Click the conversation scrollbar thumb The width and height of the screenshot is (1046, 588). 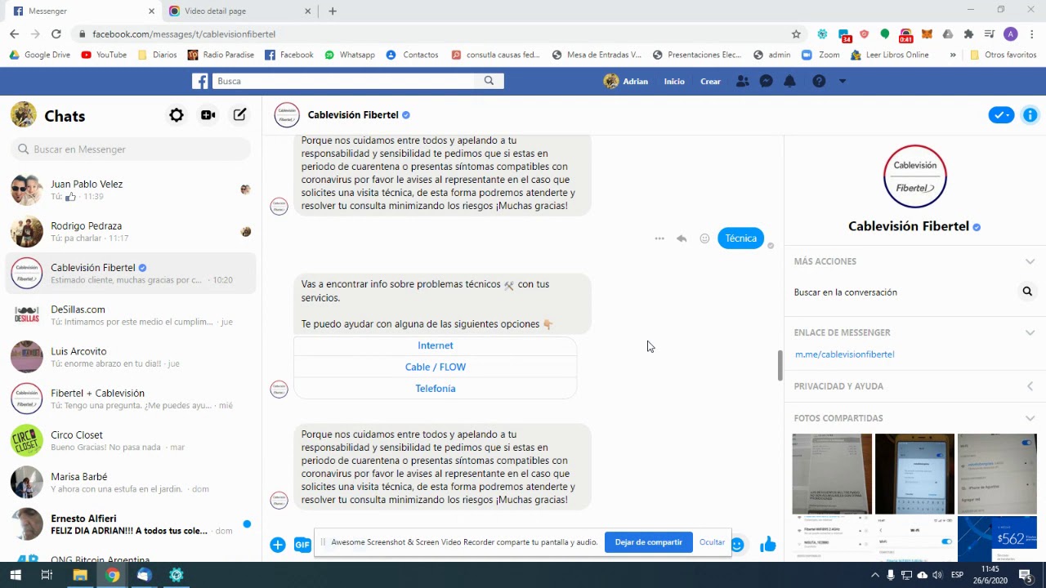[x=780, y=365]
